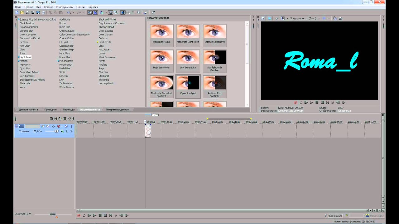399x224 pixels.
Task: Toggle Mute on video track 1
Action: (x=66, y=126)
